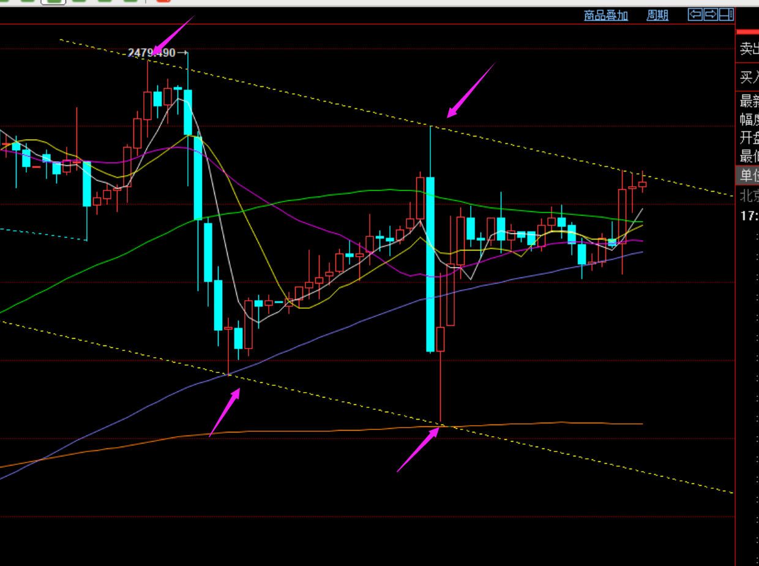Screen dimensions: 759x566
Task: Click the 幅度 change range label
Action: [x=749, y=119]
